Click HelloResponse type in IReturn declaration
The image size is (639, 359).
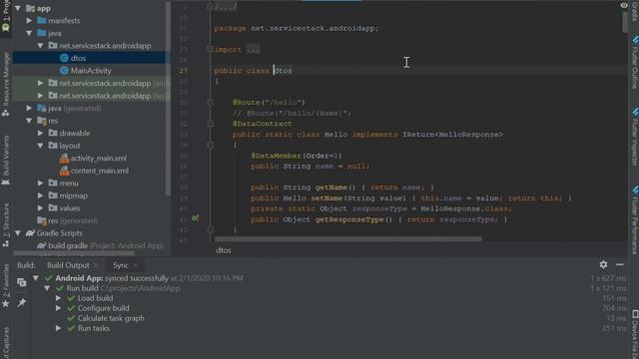tap(468, 135)
